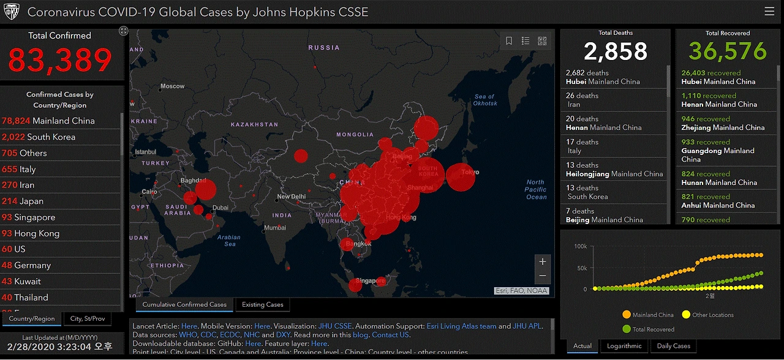Select the '93 Singapore' row
Viewport: 784px width, 360px height.
pyautogui.click(x=61, y=217)
